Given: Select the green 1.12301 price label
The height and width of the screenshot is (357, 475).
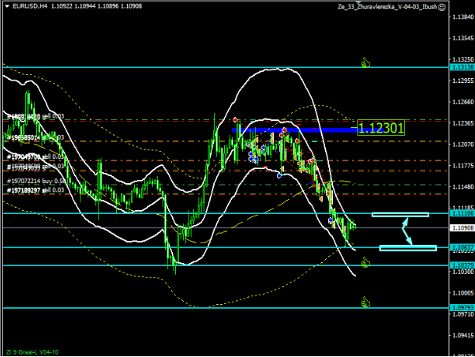Looking at the screenshot, I should tap(380, 127).
